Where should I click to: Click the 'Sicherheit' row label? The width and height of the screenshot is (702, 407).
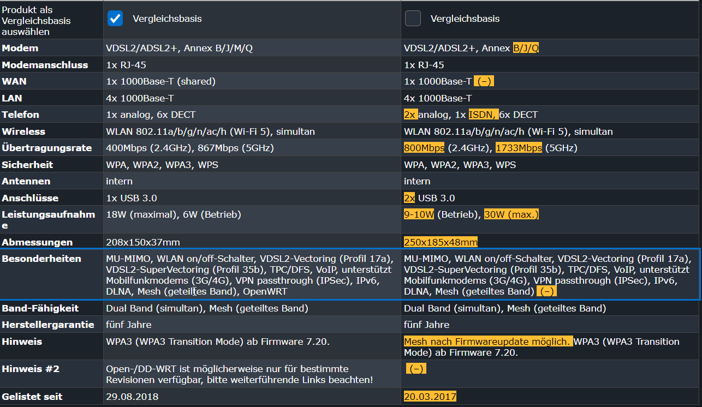[27, 165]
